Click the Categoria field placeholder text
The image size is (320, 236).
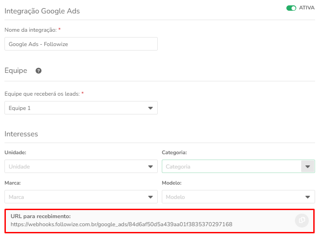point(178,167)
